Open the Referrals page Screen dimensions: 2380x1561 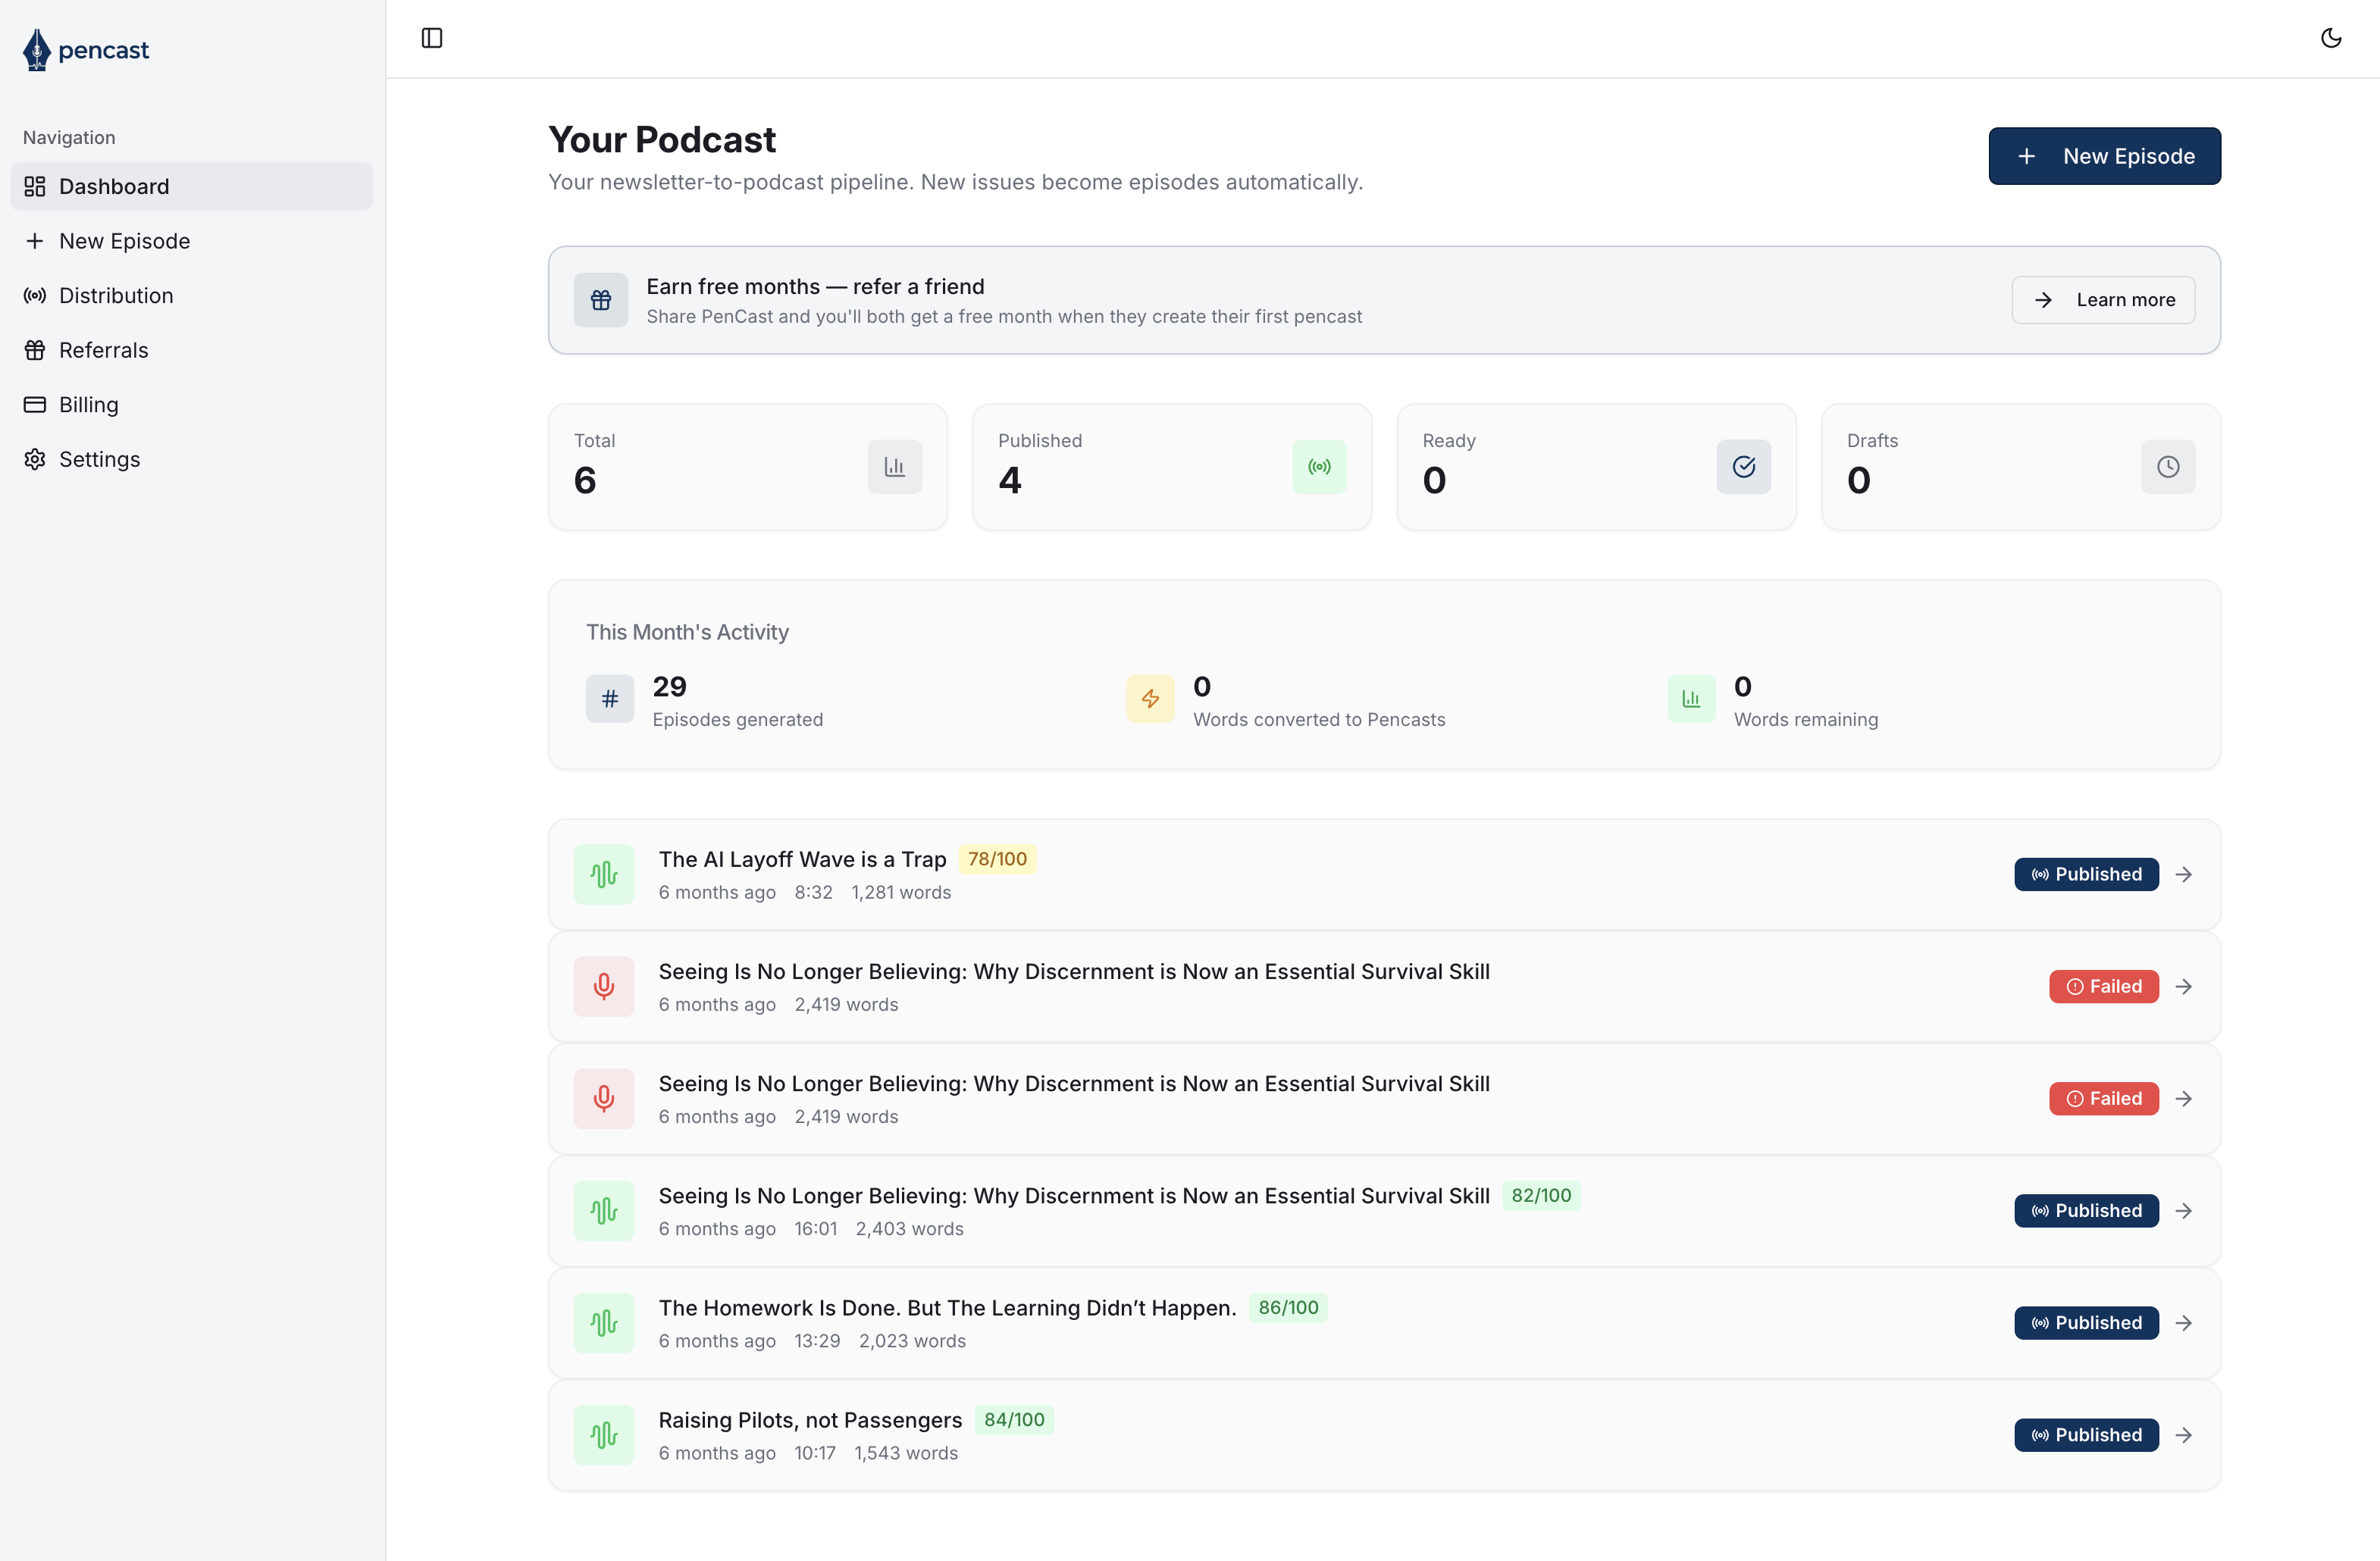(191, 350)
